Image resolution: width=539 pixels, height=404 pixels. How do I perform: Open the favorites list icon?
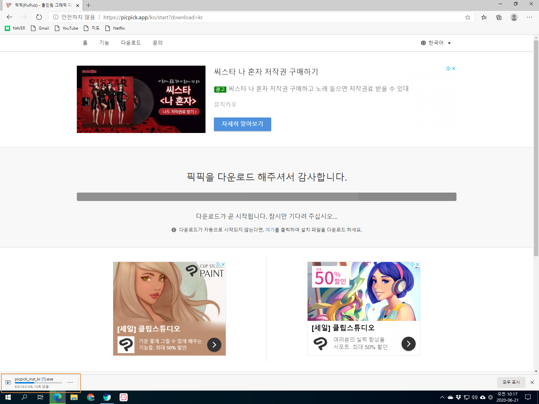[484, 17]
